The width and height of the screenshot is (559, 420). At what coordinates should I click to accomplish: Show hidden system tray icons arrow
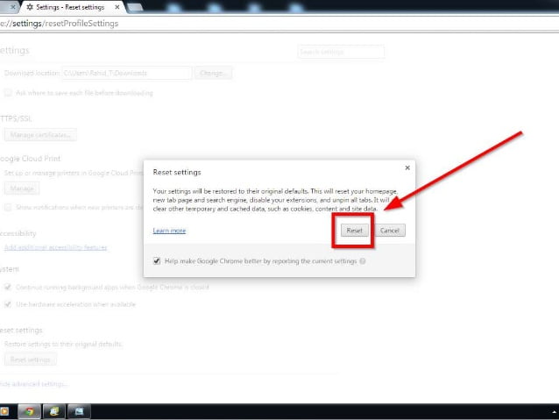[x=555, y=412]
